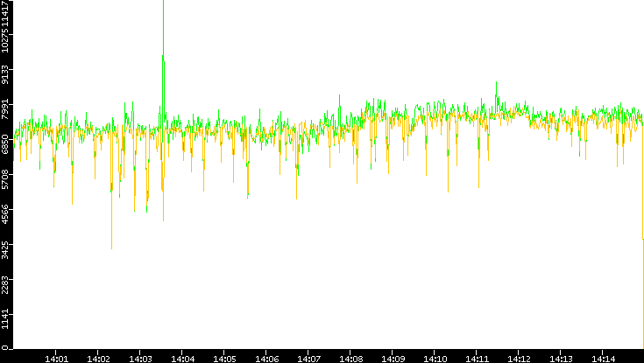This screenshot has height=363, width=644.
Task: Select the 3425 y-axis value
Action: pyautogui.click(x=4, y=249)
